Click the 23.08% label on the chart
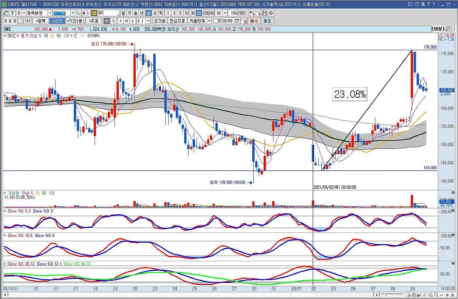The image size is (458, 299). point(350,95)
